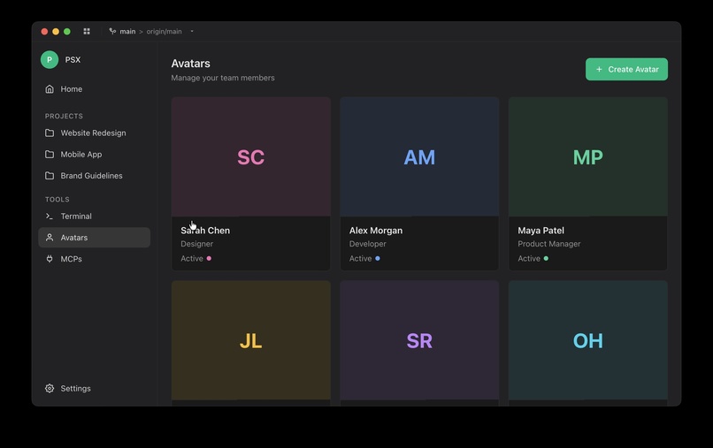The width and height of the screenshot is (713, 448).
Task: Open the Website Redesign project
Action: [94, 133]
